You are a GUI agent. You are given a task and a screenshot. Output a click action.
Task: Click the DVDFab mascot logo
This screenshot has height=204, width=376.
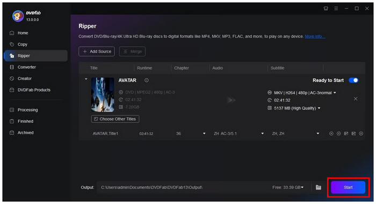point(18,16)
